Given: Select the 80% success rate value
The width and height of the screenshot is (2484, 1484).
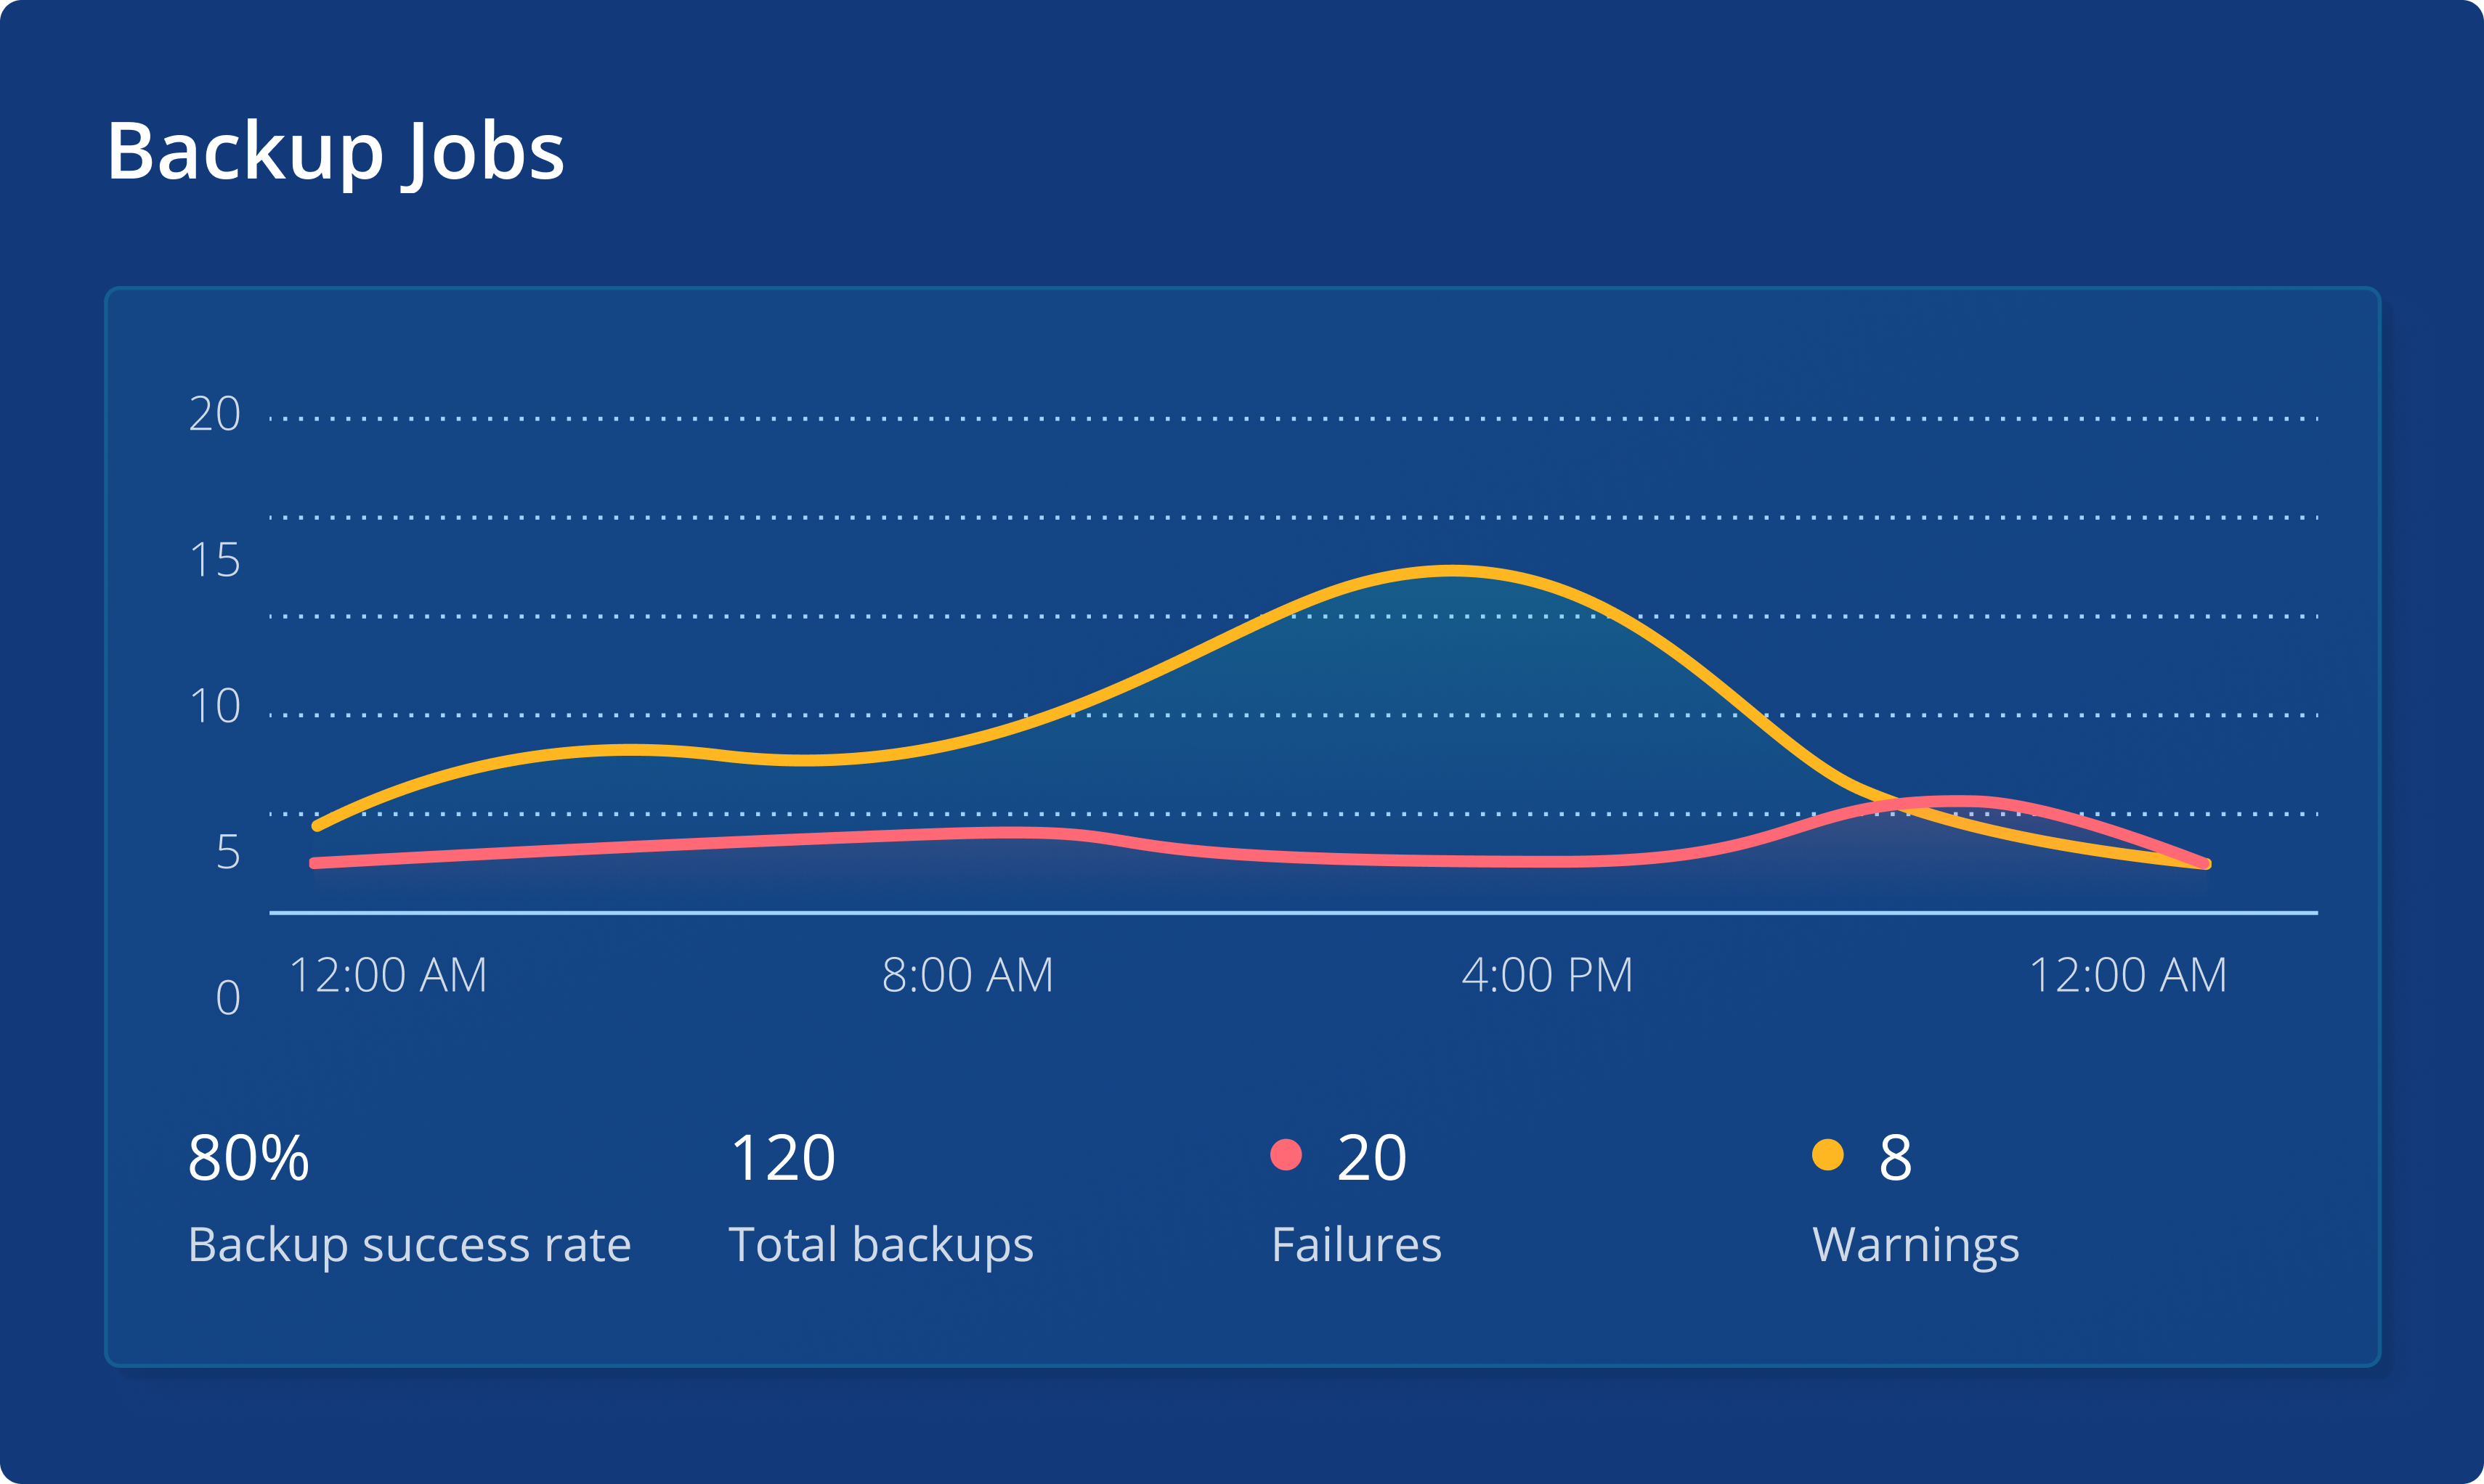Looking at the screenshot, I should point(248,1158).
